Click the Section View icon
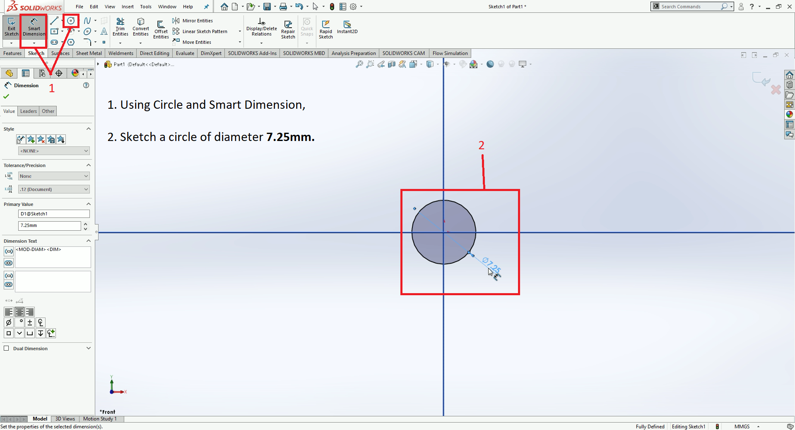The image size is (795, 430). [392, 64]
